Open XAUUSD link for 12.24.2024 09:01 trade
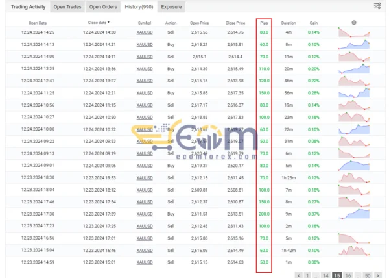This screenshot has height=278, width=389. (145, 166)
